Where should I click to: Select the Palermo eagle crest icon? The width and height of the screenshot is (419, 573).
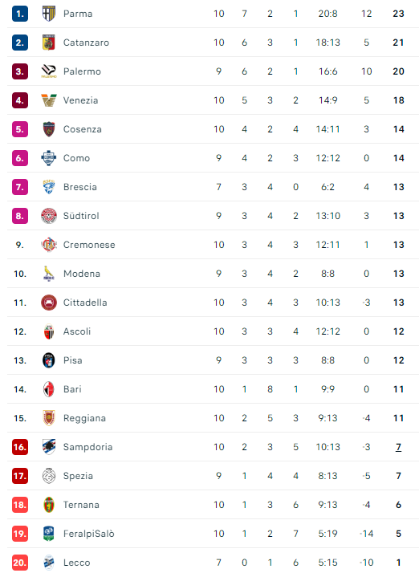49,71
